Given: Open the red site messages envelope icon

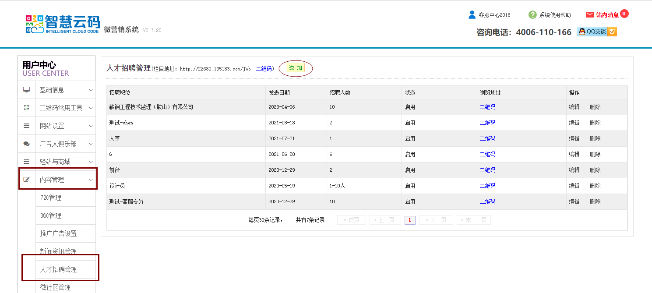Looking at the screenshot, I should (x=589, y=15).
